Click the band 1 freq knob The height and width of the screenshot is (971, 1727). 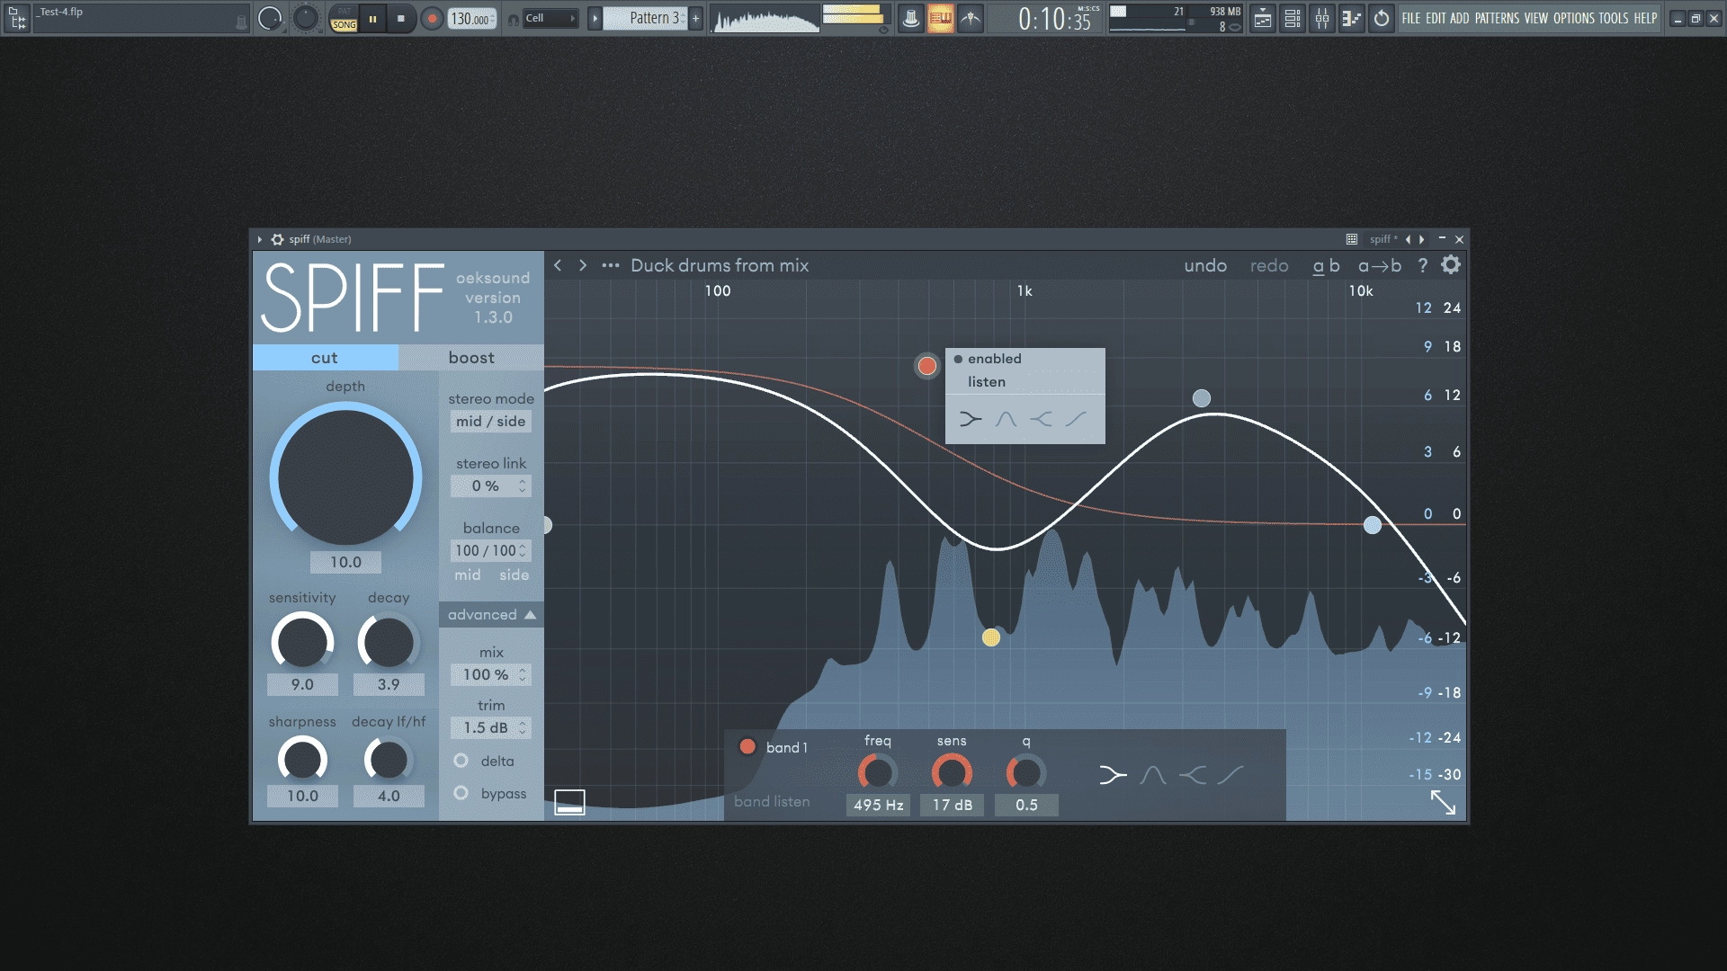[877, 772]
